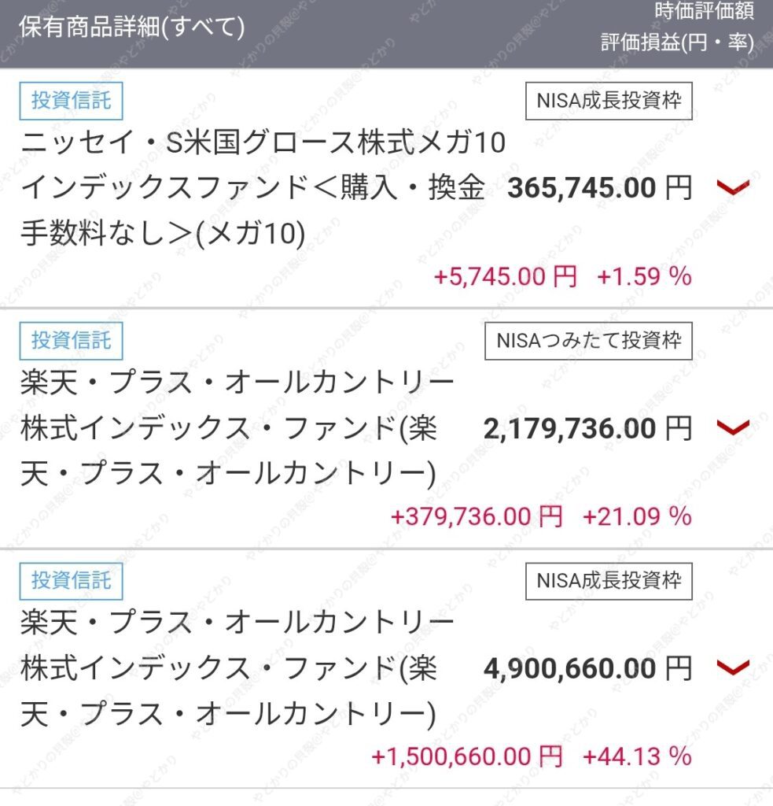
Task: Expand the 2,179,736.00 円 holding chevron
Action: 733,427
